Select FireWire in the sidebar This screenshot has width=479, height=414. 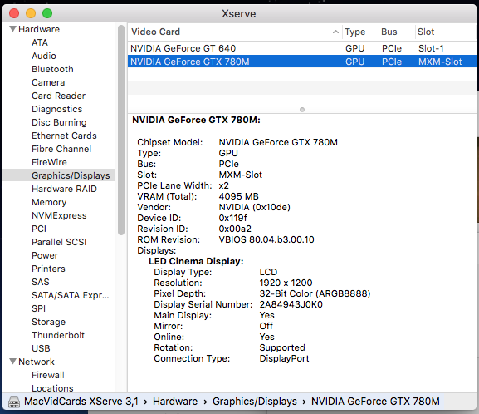49,162
